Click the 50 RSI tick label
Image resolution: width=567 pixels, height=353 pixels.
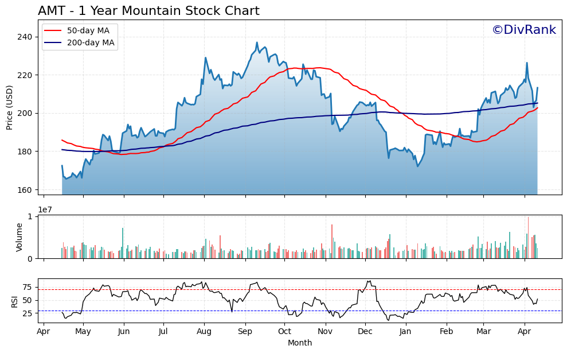coord(27,301)
